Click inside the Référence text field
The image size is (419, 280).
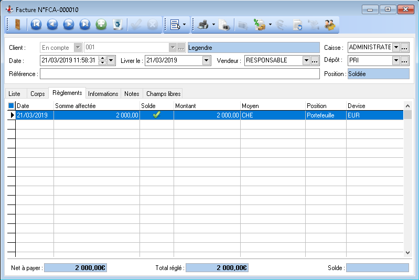179,74
